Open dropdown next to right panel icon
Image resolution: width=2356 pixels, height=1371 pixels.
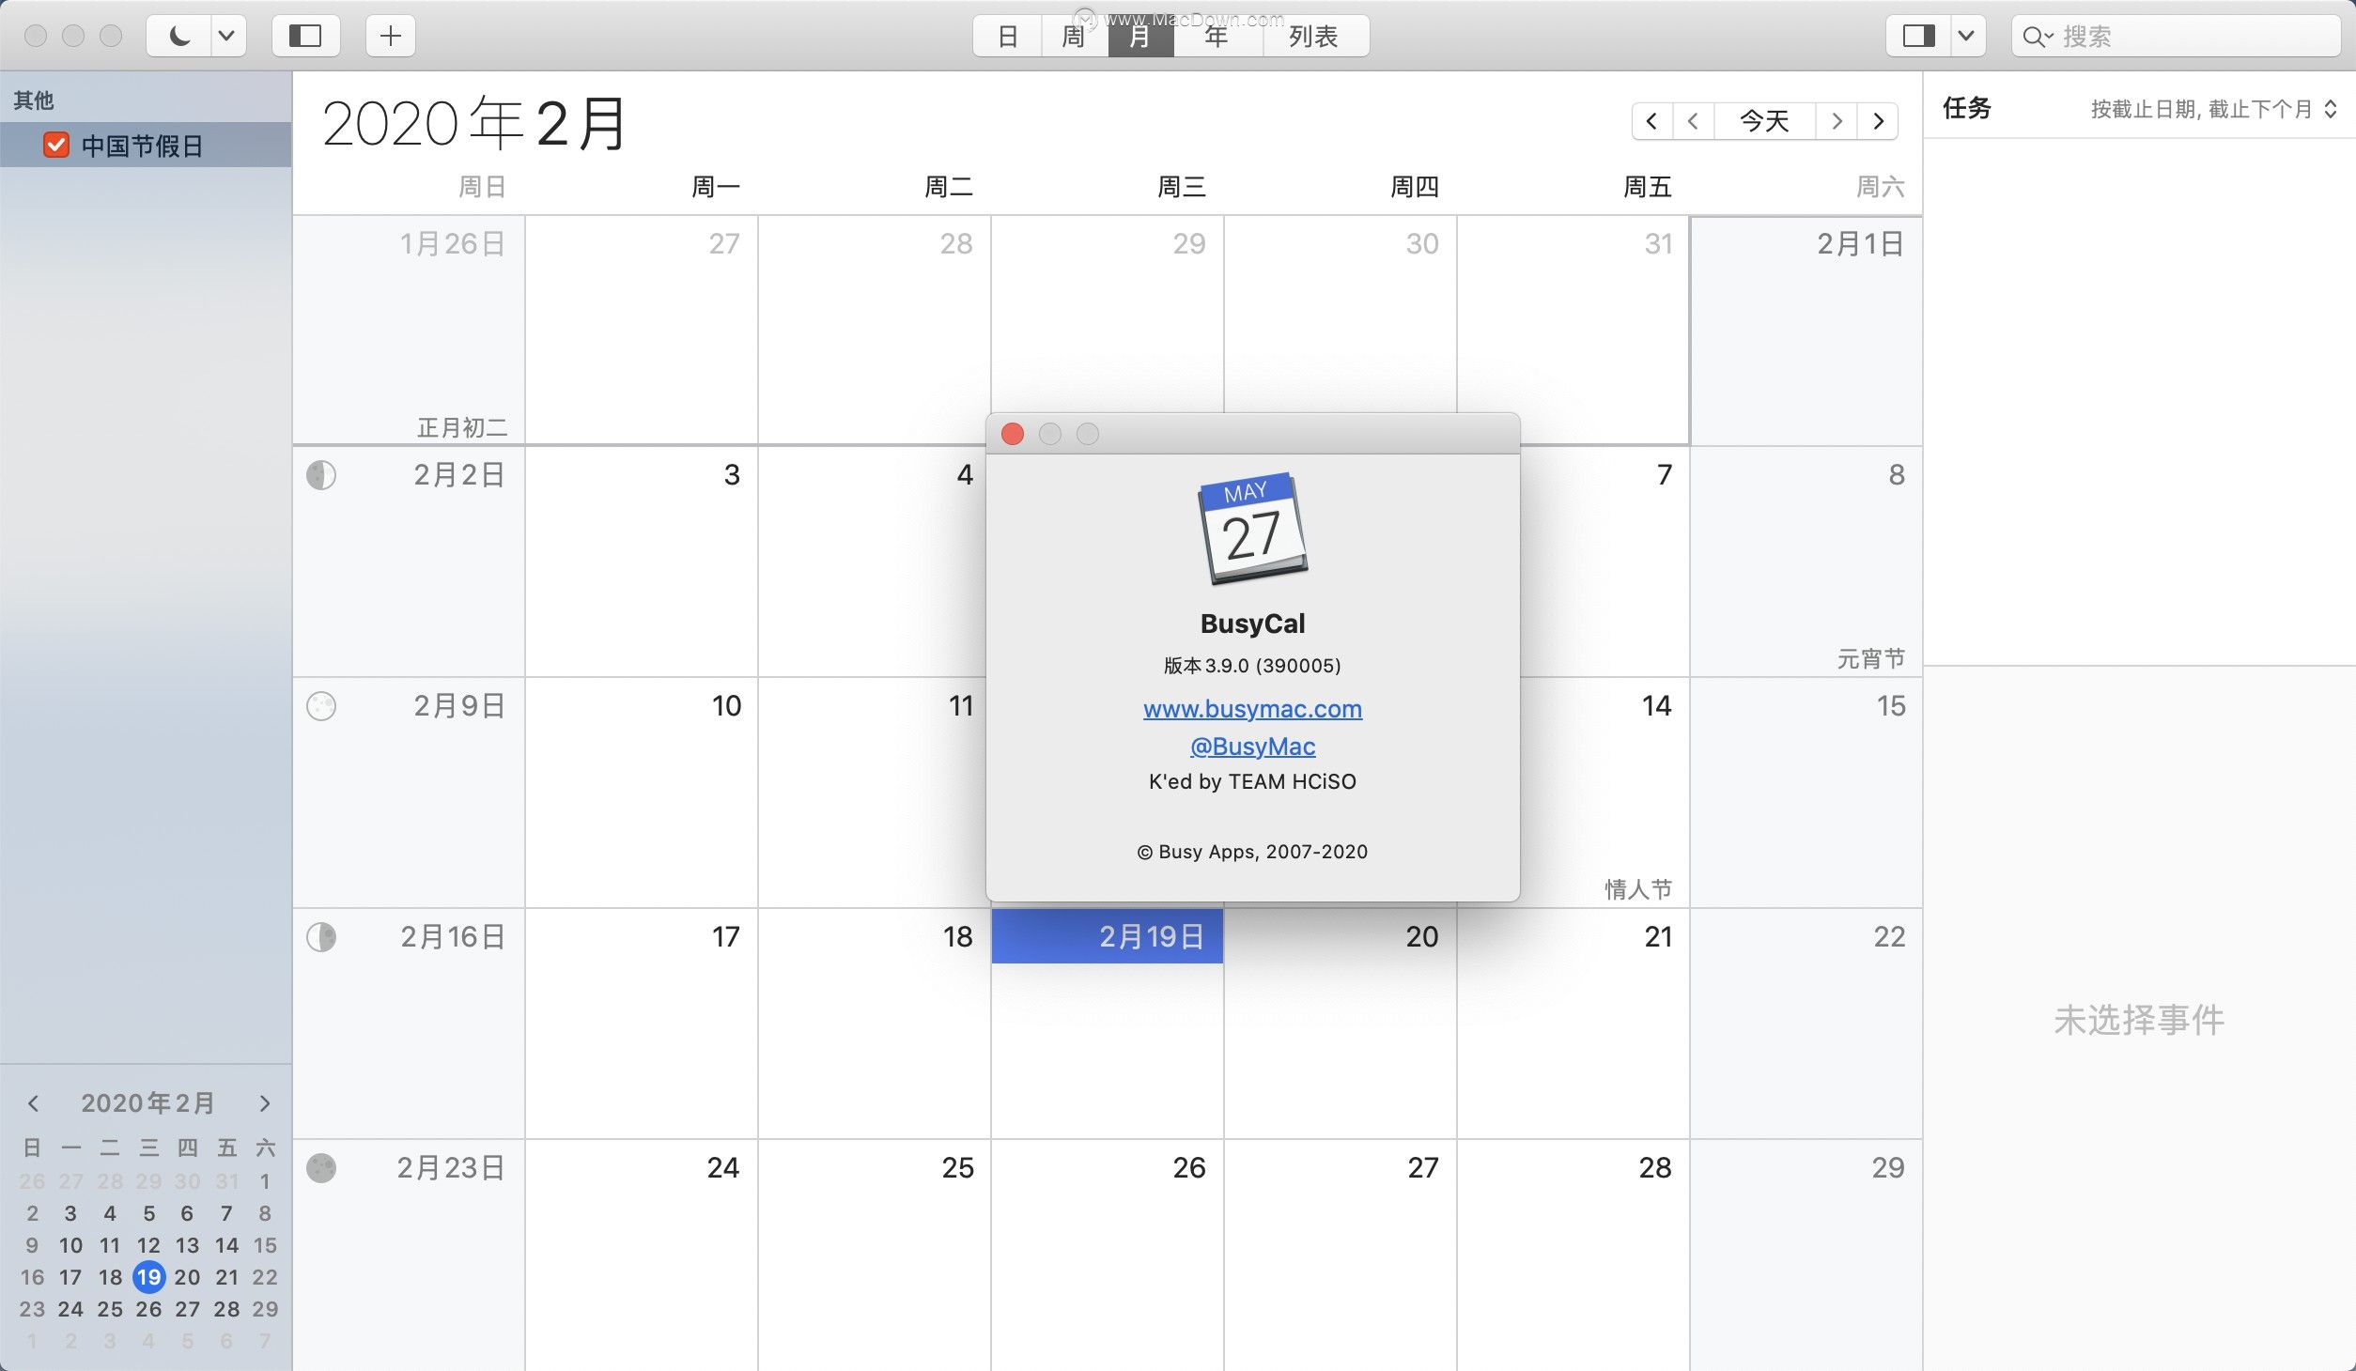pyautogui.click(x=1967, y=36)
